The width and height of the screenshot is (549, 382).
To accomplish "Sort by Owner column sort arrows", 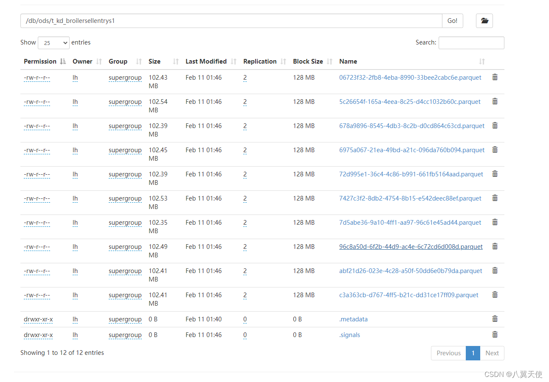I will [99, 61].
